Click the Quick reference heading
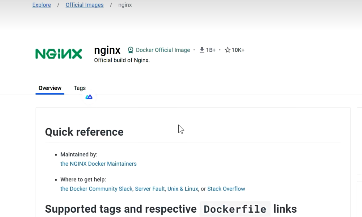This screenshot has width=362, height=217. [84, 132]
